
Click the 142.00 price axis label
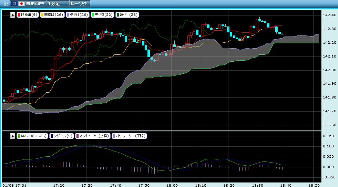coord(330,70)
